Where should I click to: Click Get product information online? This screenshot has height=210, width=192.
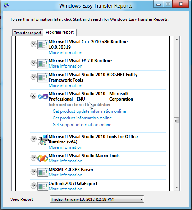click(82, 118)
